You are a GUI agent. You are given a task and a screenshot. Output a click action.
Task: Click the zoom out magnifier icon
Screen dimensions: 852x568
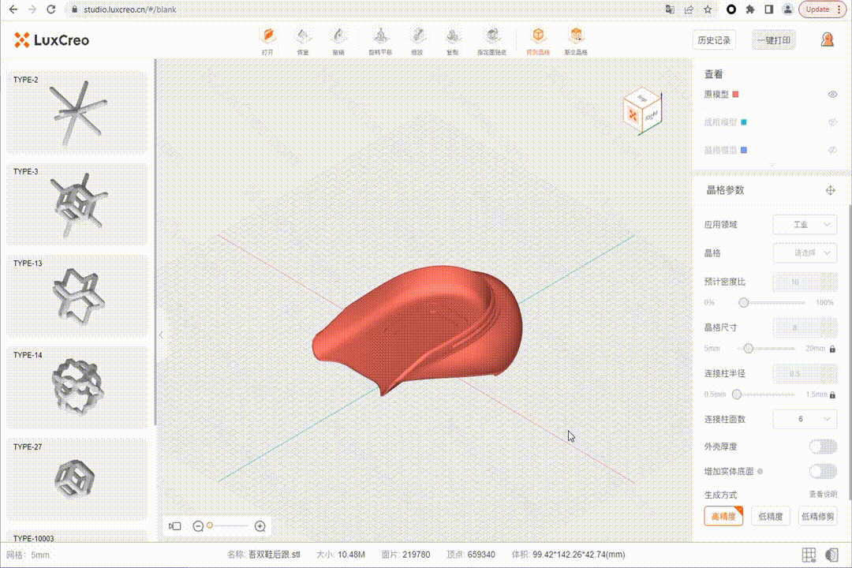click(x=198, y=526)
